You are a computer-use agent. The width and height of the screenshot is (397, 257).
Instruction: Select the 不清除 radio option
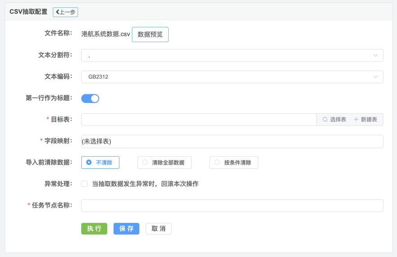pyautogui.click(x=100, y=163)
